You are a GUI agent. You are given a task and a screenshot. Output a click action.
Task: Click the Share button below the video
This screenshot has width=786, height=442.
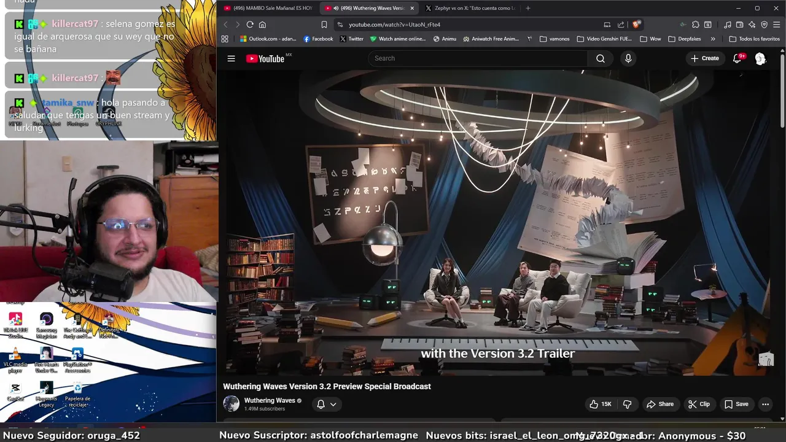click(x=660, y=404)
